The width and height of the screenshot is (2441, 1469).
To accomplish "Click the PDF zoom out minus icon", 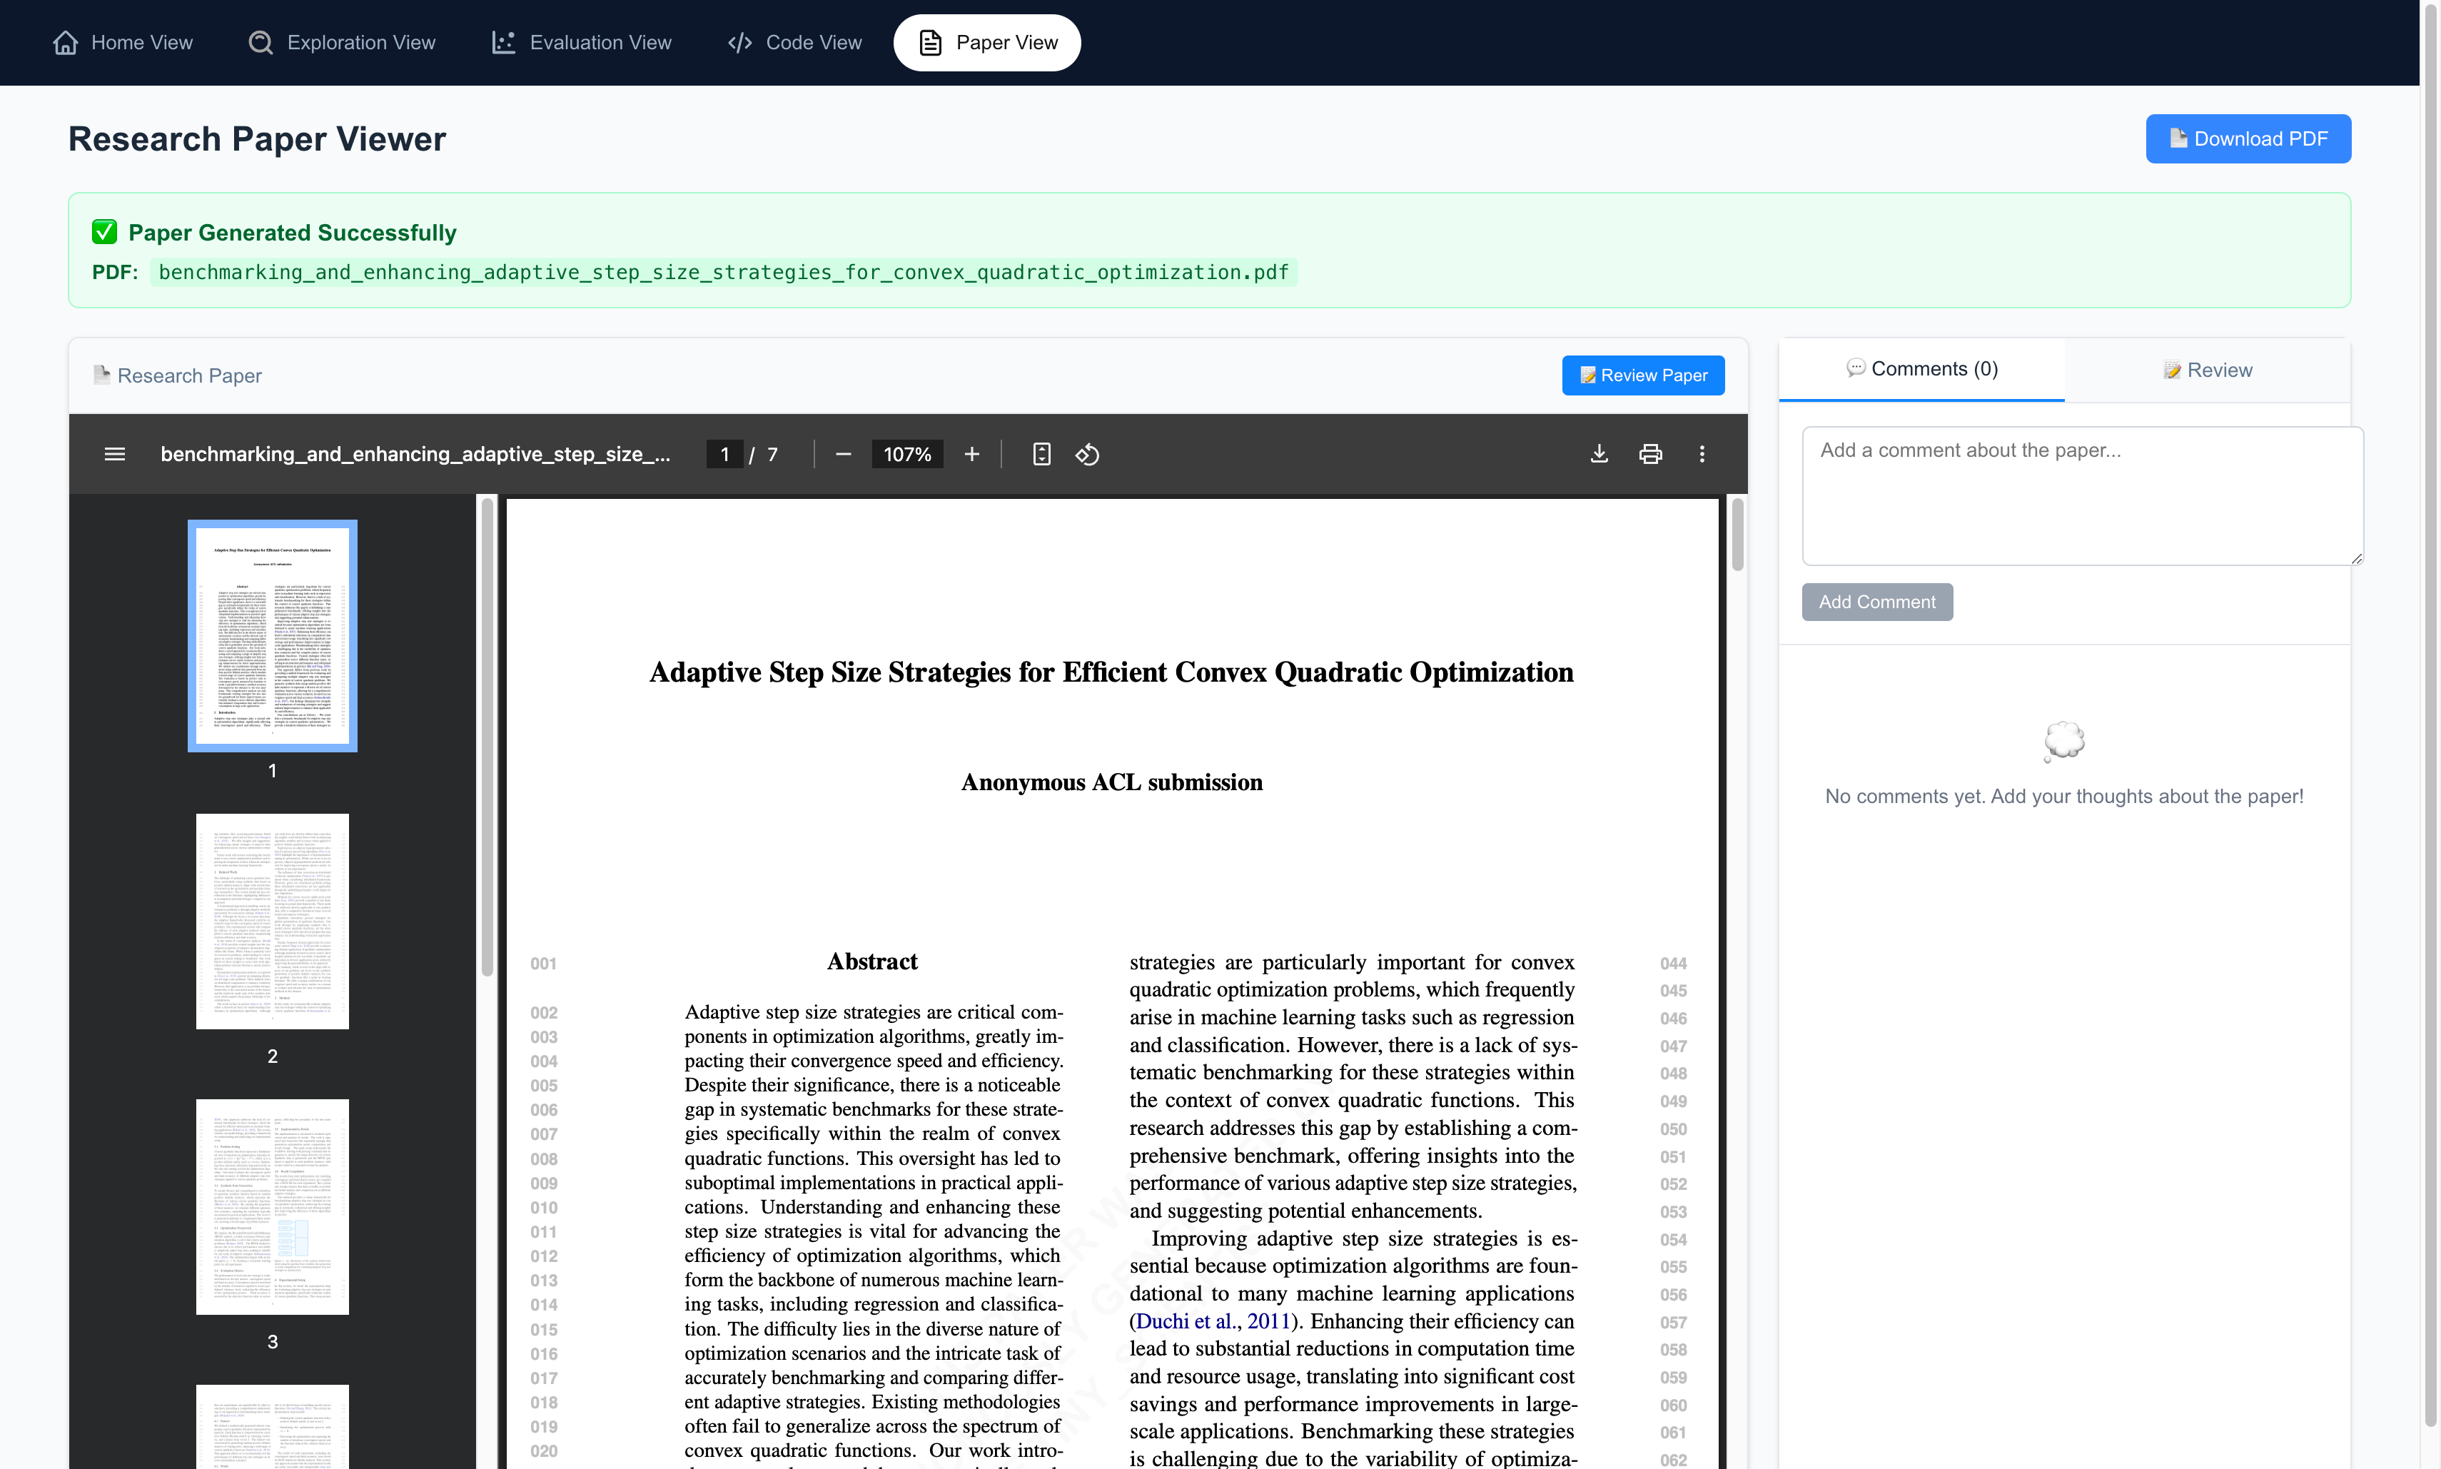I will tap(844, 455).
